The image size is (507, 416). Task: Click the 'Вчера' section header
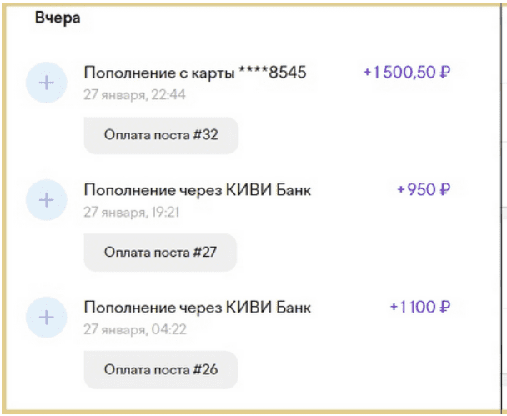[57, 18]
